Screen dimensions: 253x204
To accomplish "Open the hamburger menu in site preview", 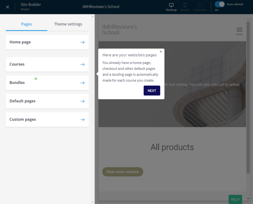I will (x=239, y=30).
